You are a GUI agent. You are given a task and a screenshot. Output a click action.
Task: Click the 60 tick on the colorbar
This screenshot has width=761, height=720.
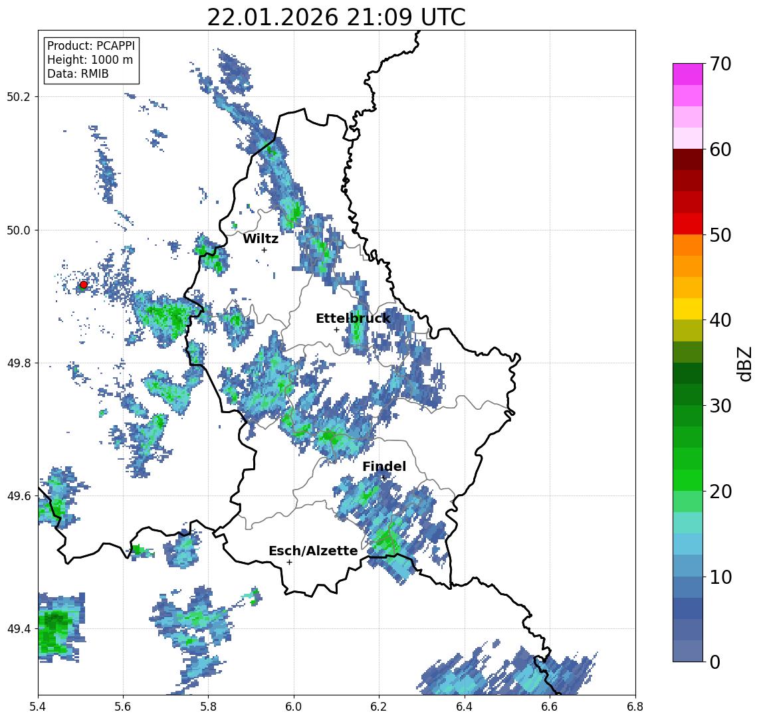(720, 149)
